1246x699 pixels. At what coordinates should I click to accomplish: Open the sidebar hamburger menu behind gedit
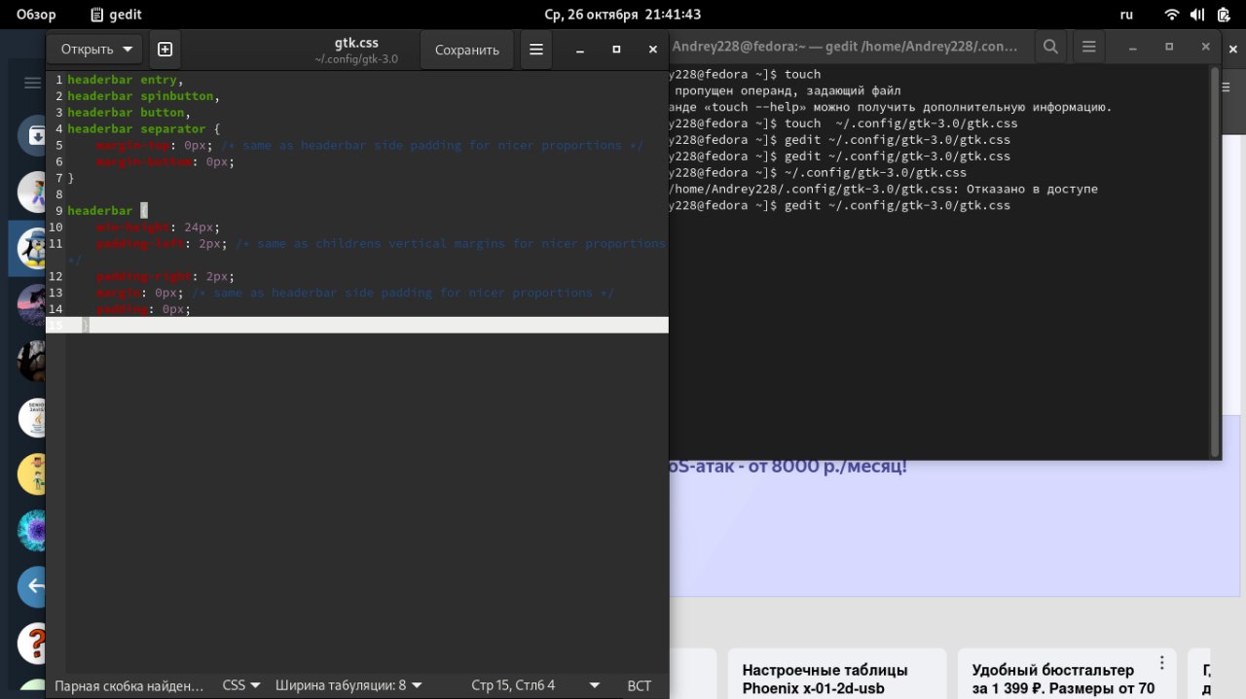tap(33, 83)
